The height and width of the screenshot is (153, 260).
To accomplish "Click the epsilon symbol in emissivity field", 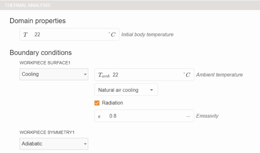I will point(99,116).
